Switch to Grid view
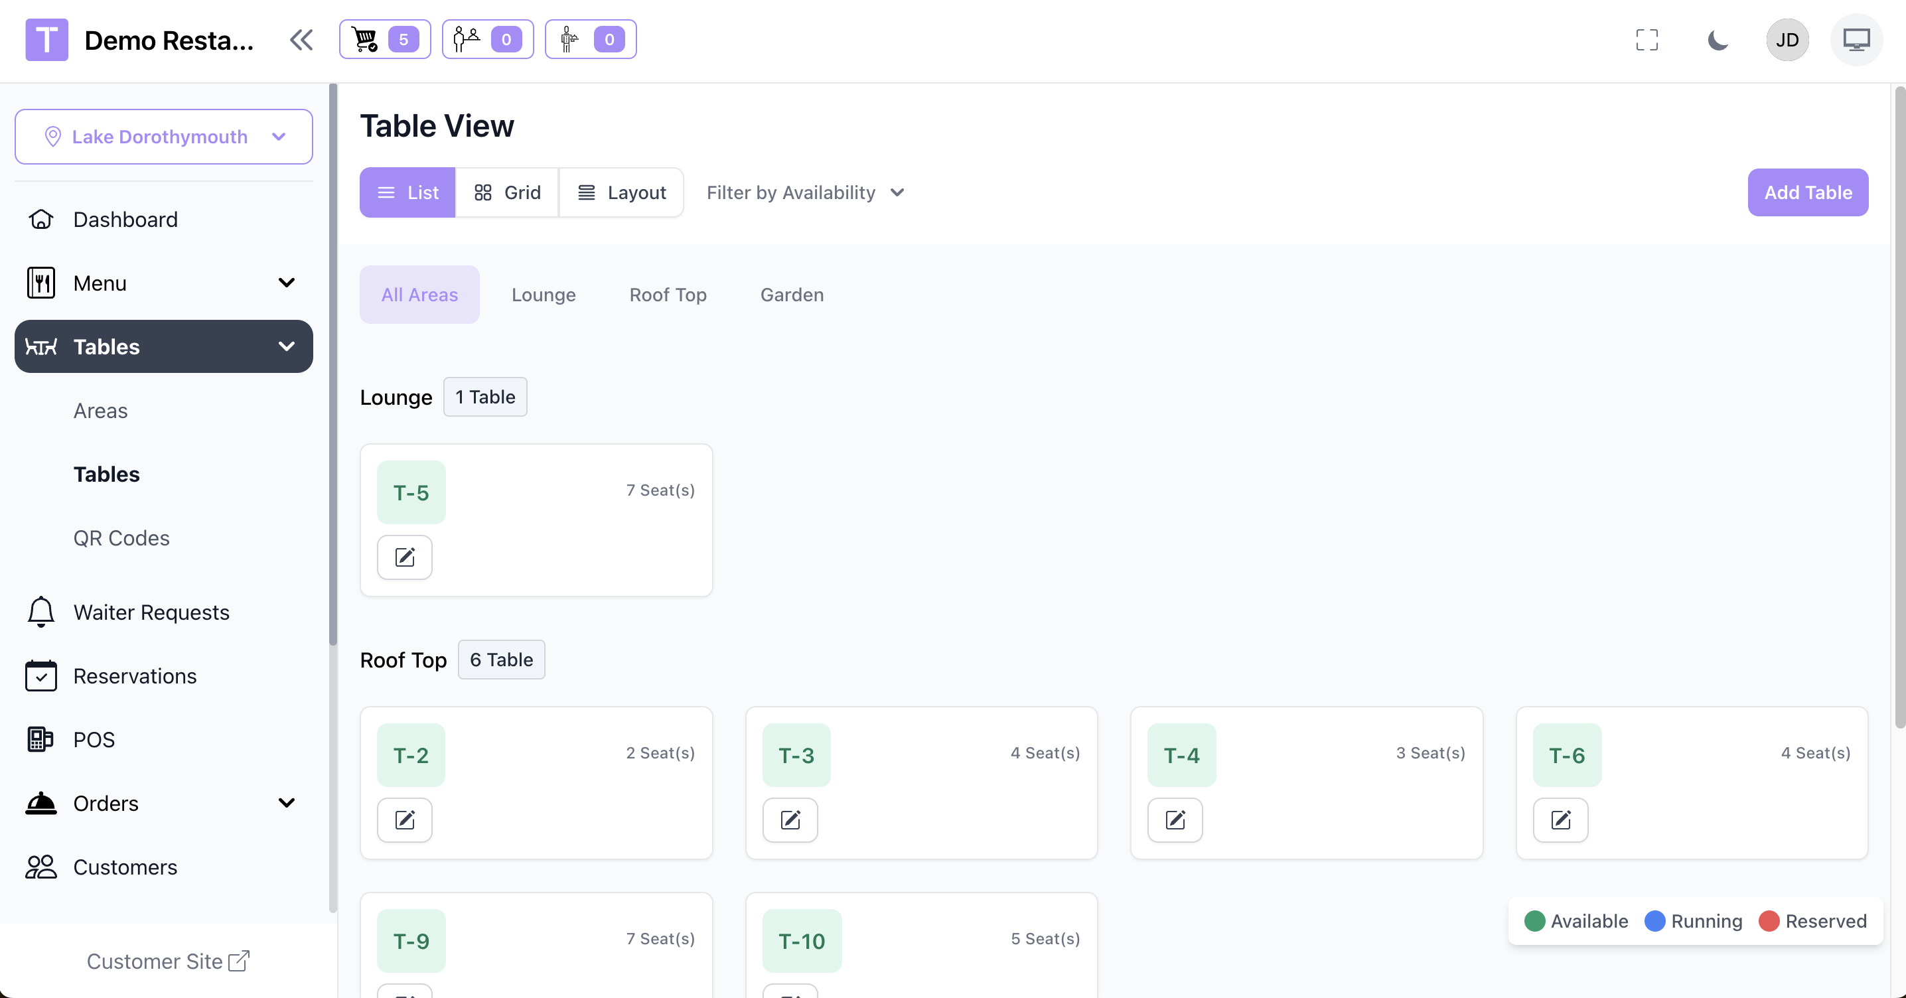1906x998 pixels. (x=508, y=192)
